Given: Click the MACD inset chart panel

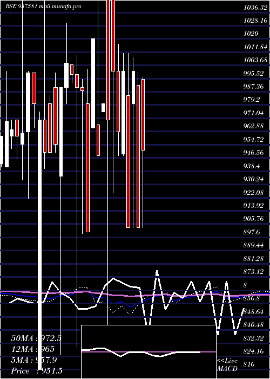Looking at the screenshot, I should (x=148, y=352).
